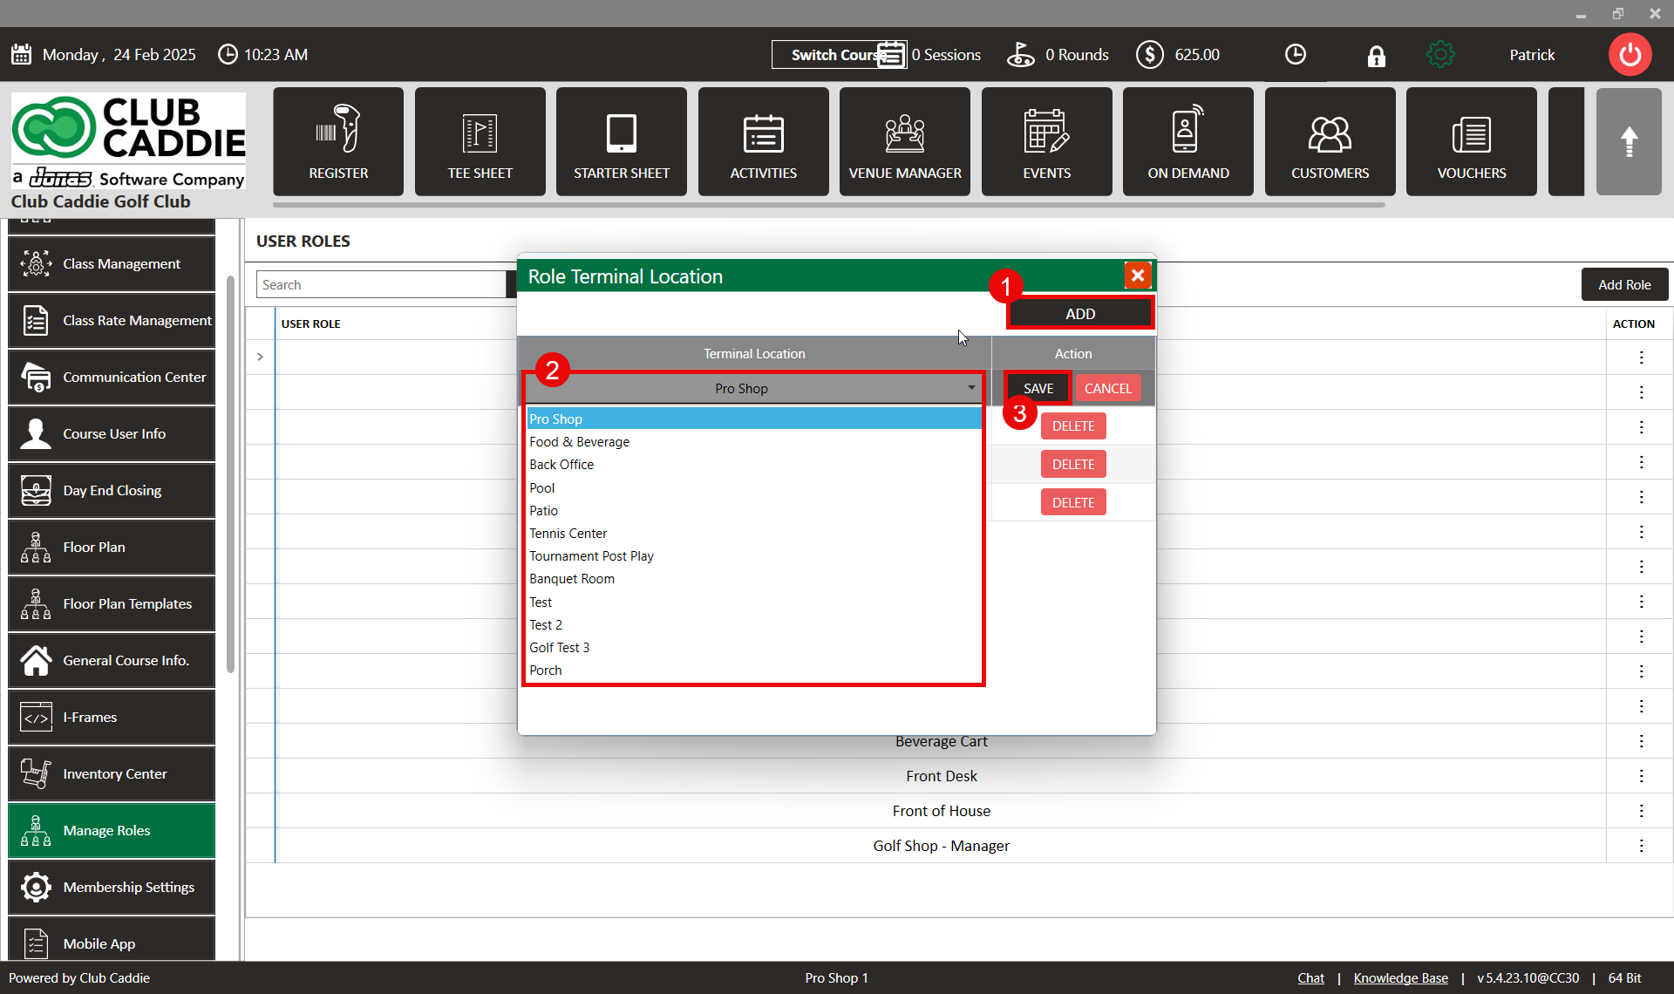Open Floor Plan in sidebar
Viewport: 1674px width, 994px height.
click(112, 547)
